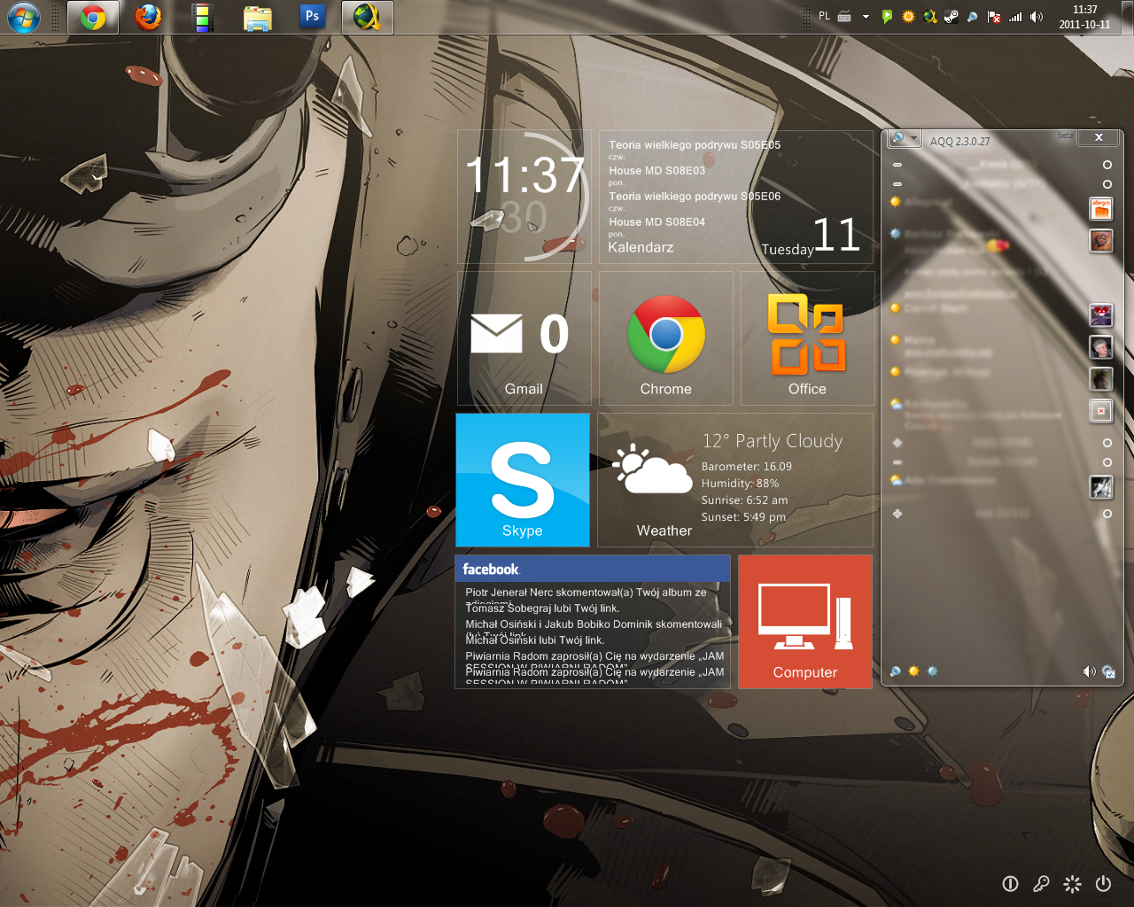Click "Teoria wielkiego podrywu S05E06" entry
Viewport: 1134px width, 907px height.
[695, 197]
